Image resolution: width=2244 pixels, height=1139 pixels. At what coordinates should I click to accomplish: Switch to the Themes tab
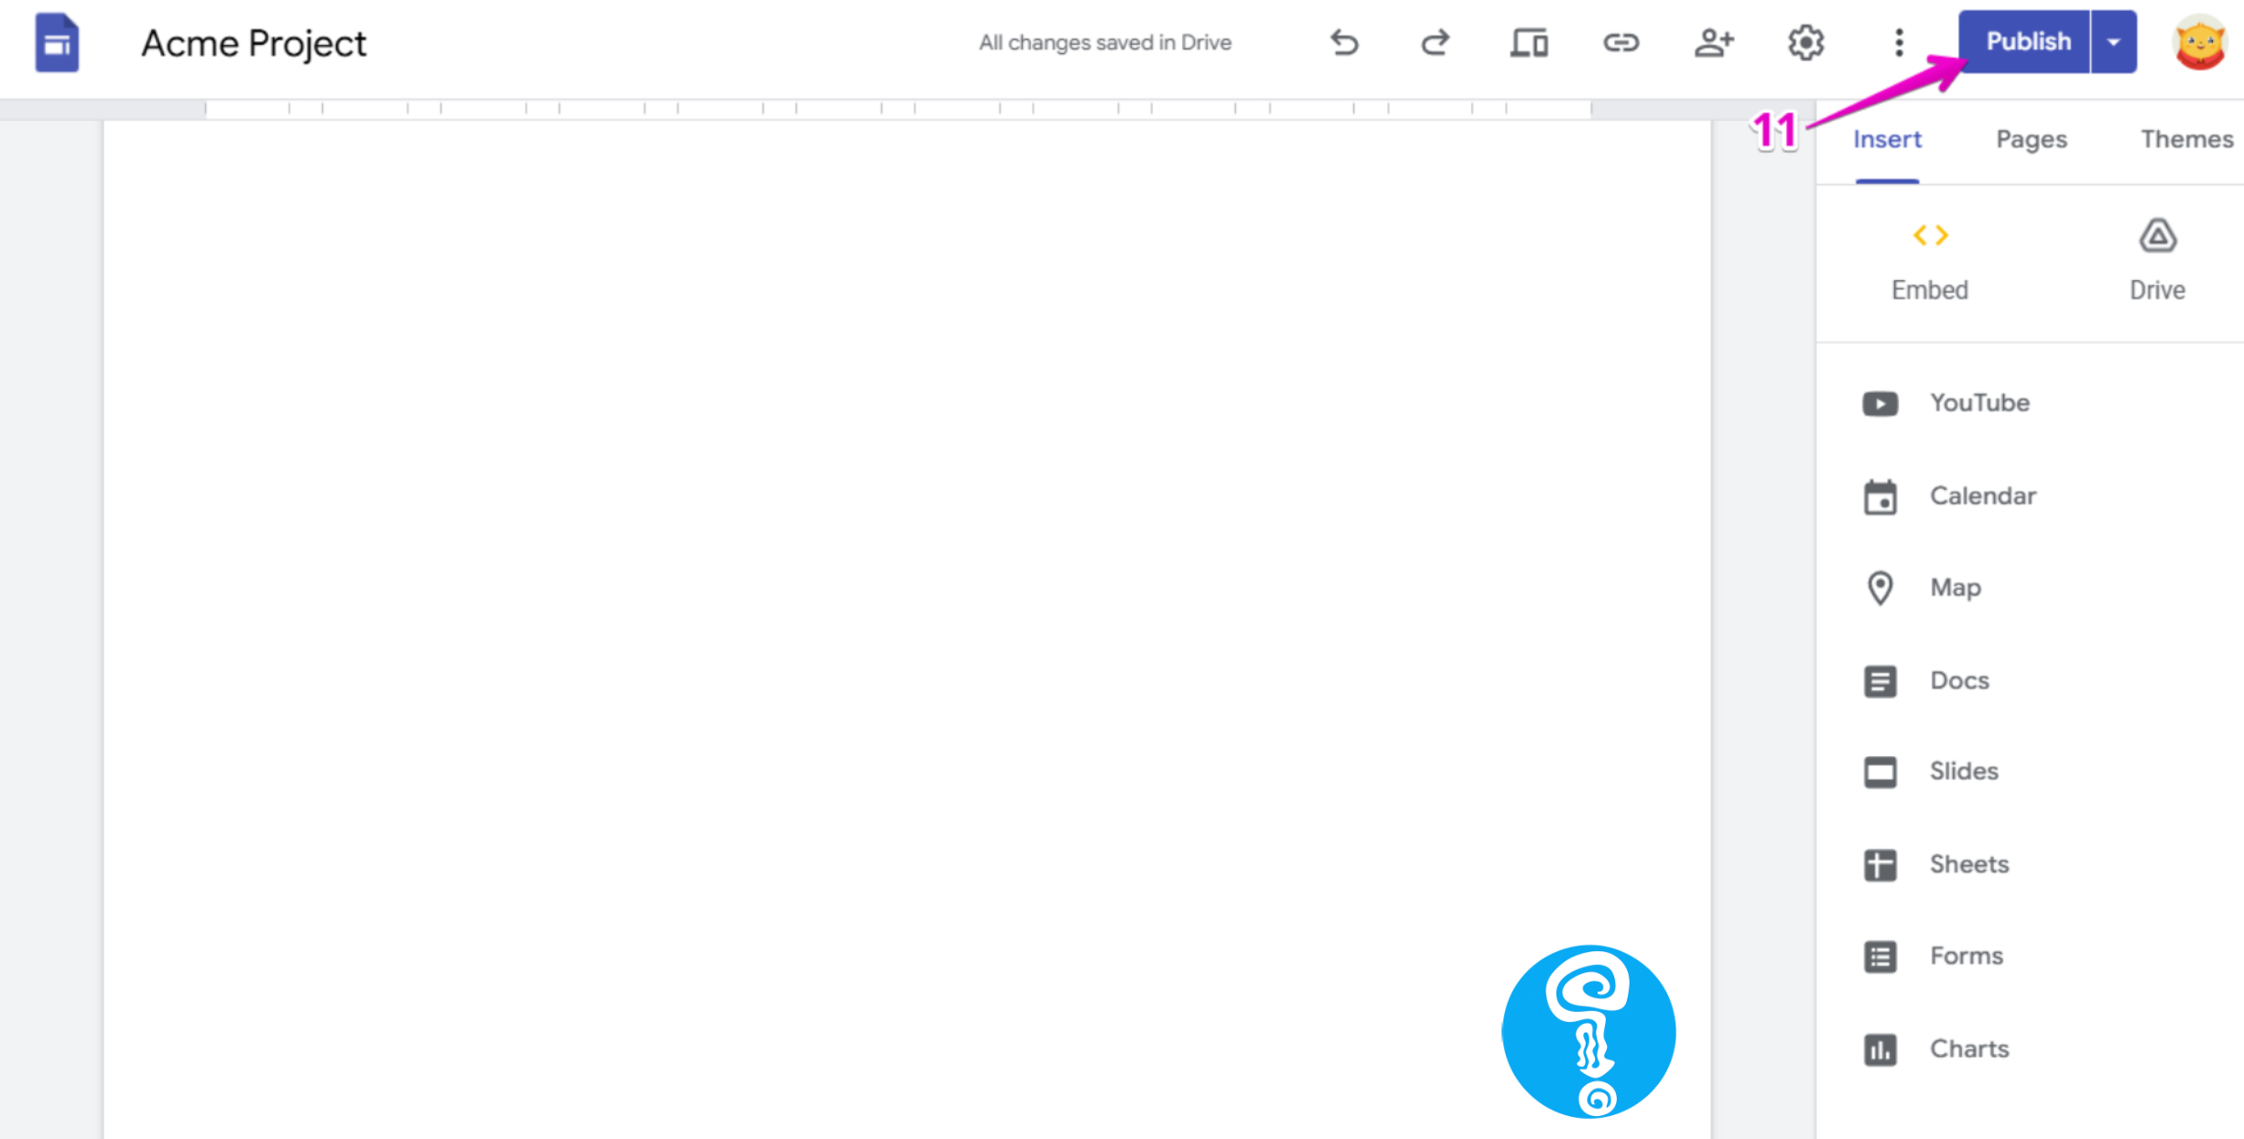coord(2186,139)
